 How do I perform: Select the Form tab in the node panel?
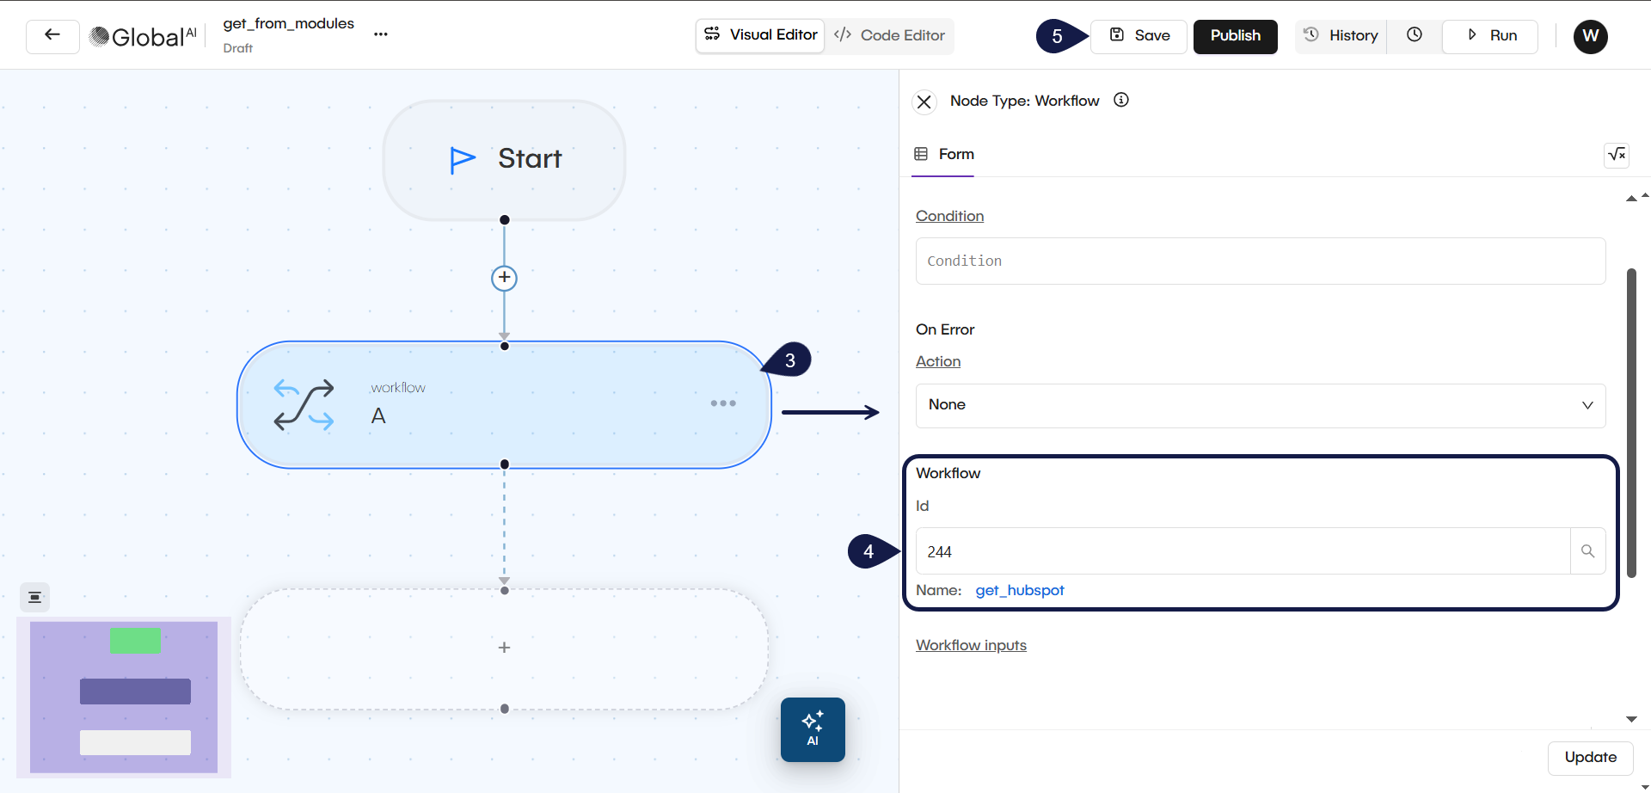coord(942,154)
